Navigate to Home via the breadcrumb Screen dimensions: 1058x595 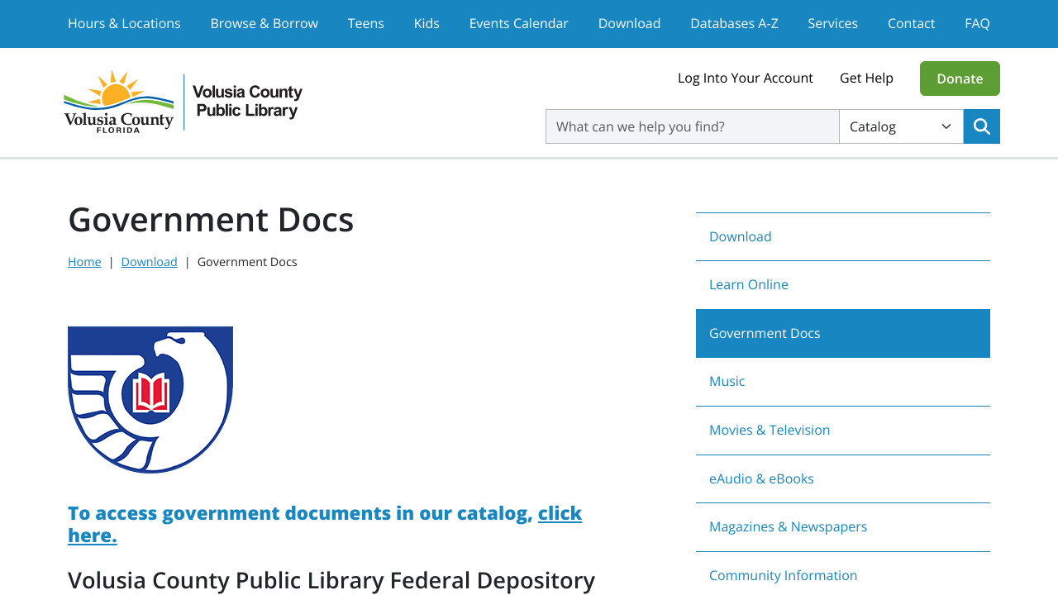click(84, 261)
